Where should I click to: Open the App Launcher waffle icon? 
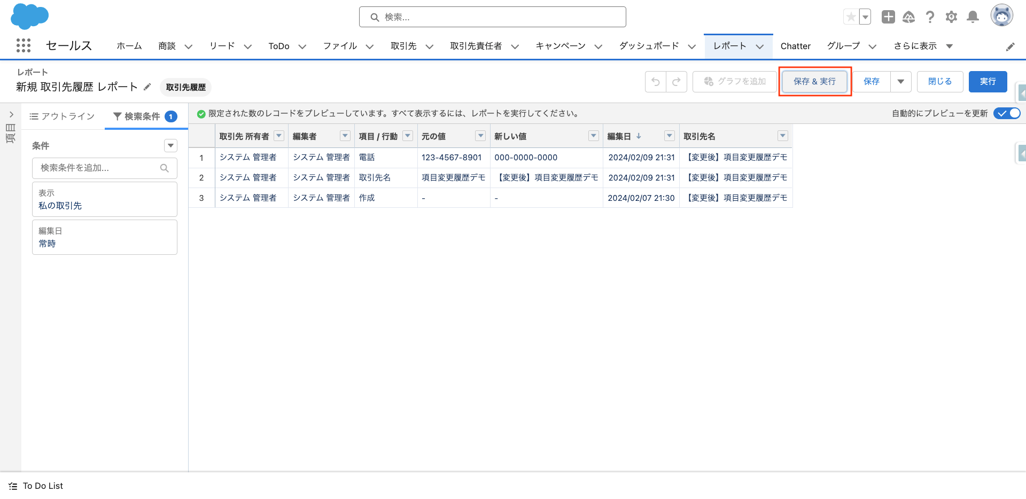[x=24, y=46]
